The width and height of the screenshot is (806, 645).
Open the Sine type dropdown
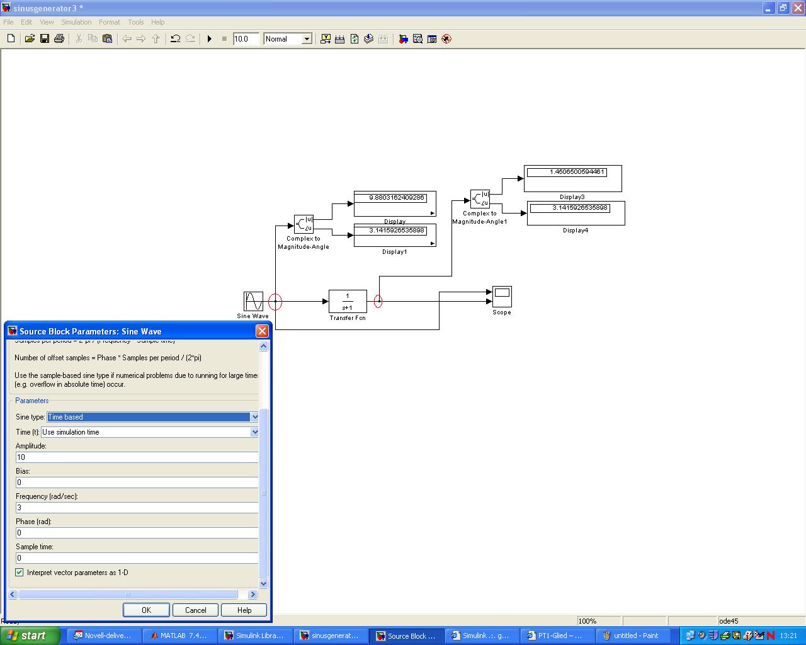(254, 417)
